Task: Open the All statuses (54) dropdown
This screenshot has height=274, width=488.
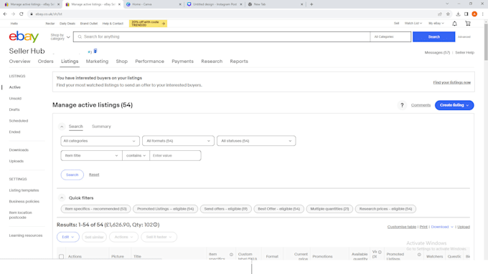Action: 256,141
